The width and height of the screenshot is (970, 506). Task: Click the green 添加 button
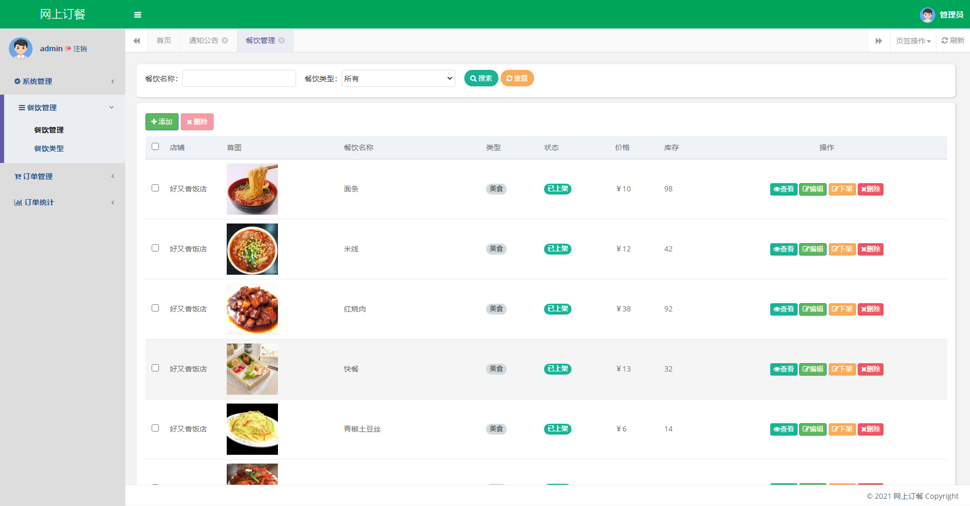pyautogui.click(x=161, y=122)
